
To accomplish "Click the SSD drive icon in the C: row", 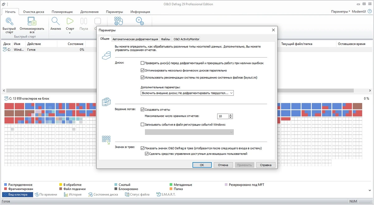I will [x=5, y=50].
